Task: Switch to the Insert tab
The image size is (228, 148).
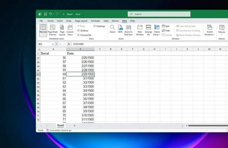Action: point(60,21)
